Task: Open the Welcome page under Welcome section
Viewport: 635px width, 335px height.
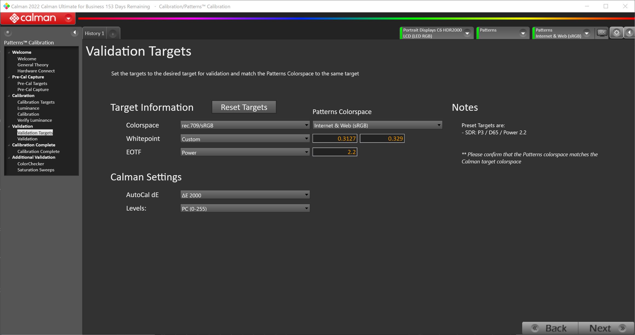Action: (x=27, y=59)
